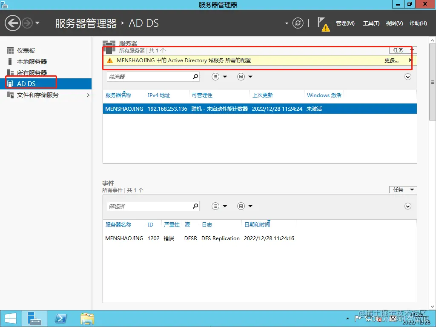The image size is (436, 327).
Task: Open events list options dropdown arrow
Action: 225,206
